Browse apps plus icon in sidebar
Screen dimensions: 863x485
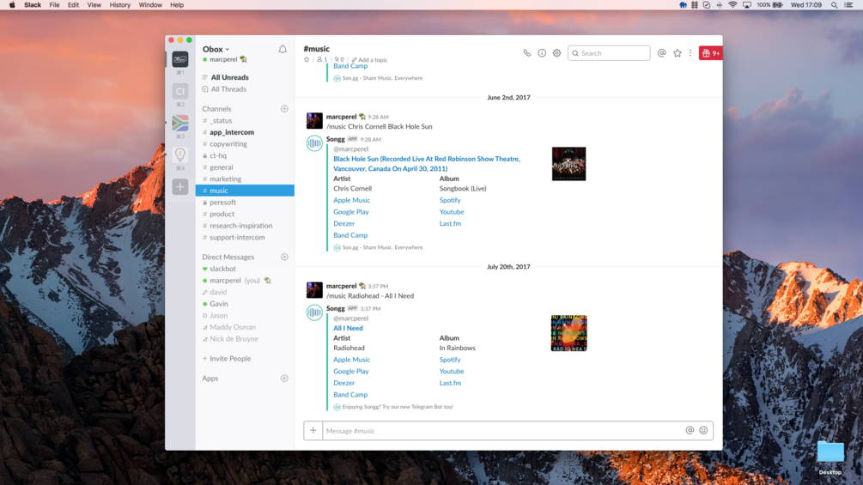[284, 379]
